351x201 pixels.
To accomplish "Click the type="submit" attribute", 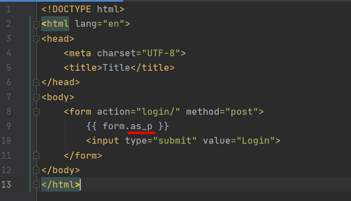I will (x=160, y=141).
